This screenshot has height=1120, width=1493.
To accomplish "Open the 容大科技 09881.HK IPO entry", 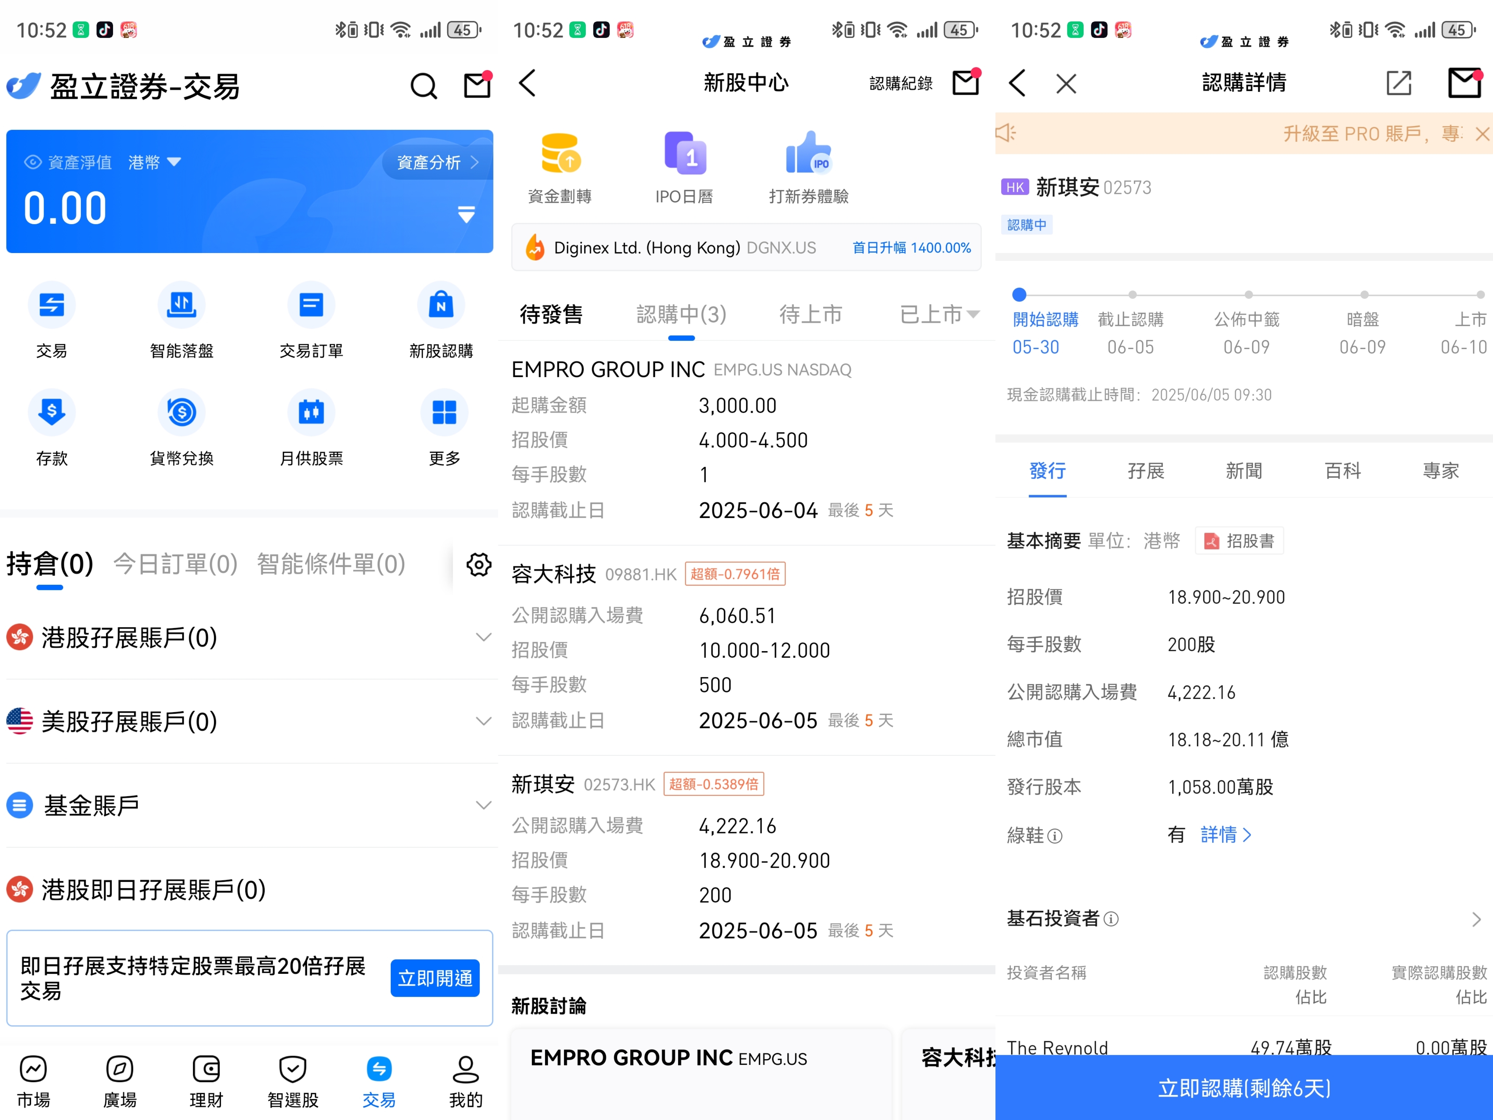I will tap(746, 650).
